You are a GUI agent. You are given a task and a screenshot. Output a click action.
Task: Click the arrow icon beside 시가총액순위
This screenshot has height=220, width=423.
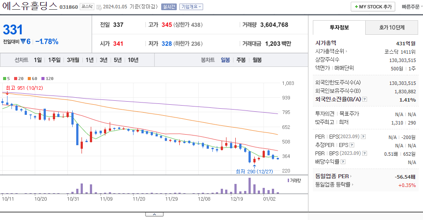(x=346, y=51)
